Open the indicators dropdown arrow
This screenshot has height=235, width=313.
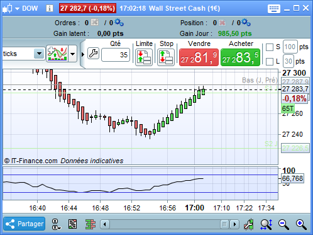point(73,54)
